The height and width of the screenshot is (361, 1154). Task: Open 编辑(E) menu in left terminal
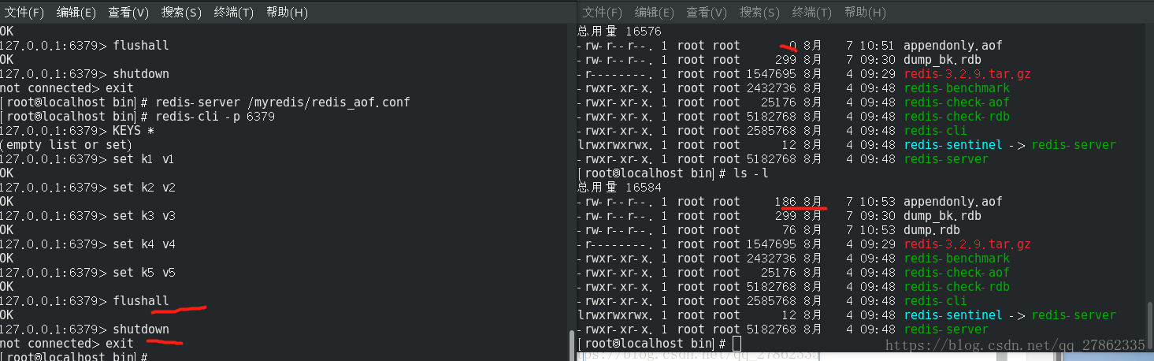(76, 13)
